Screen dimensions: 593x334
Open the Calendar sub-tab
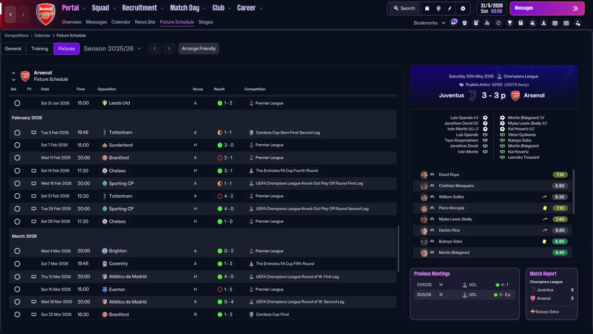click(121, 22)
